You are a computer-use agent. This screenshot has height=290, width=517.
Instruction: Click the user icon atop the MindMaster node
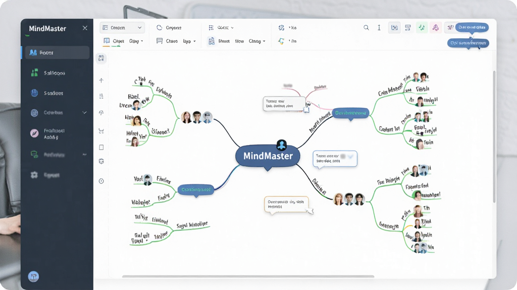281,144
